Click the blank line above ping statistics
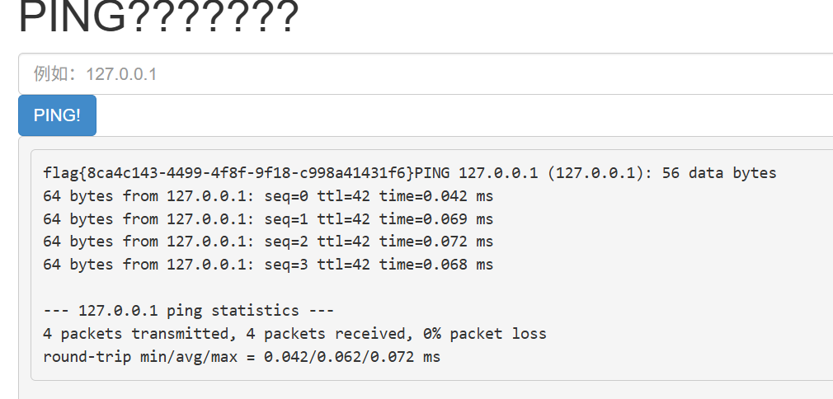Screen dimensions: 833x399 pyautogui.click(x=247, y=288)
